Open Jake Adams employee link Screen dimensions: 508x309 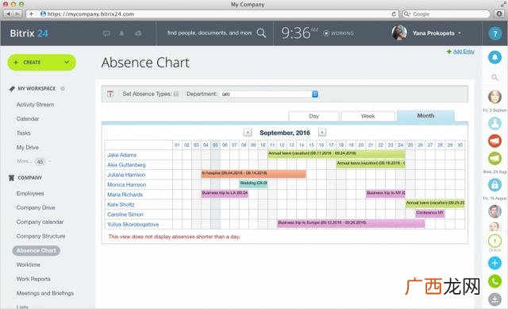121,155
